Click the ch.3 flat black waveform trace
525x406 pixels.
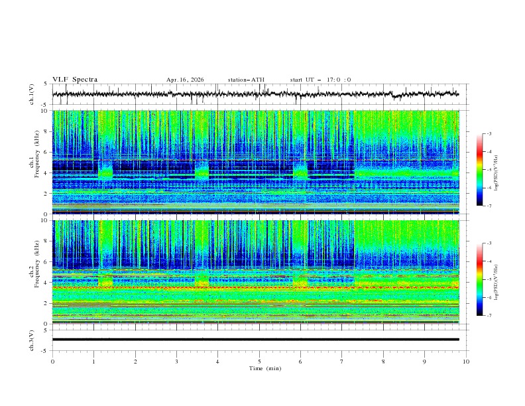pyautogui.click(x=255, y=340)
